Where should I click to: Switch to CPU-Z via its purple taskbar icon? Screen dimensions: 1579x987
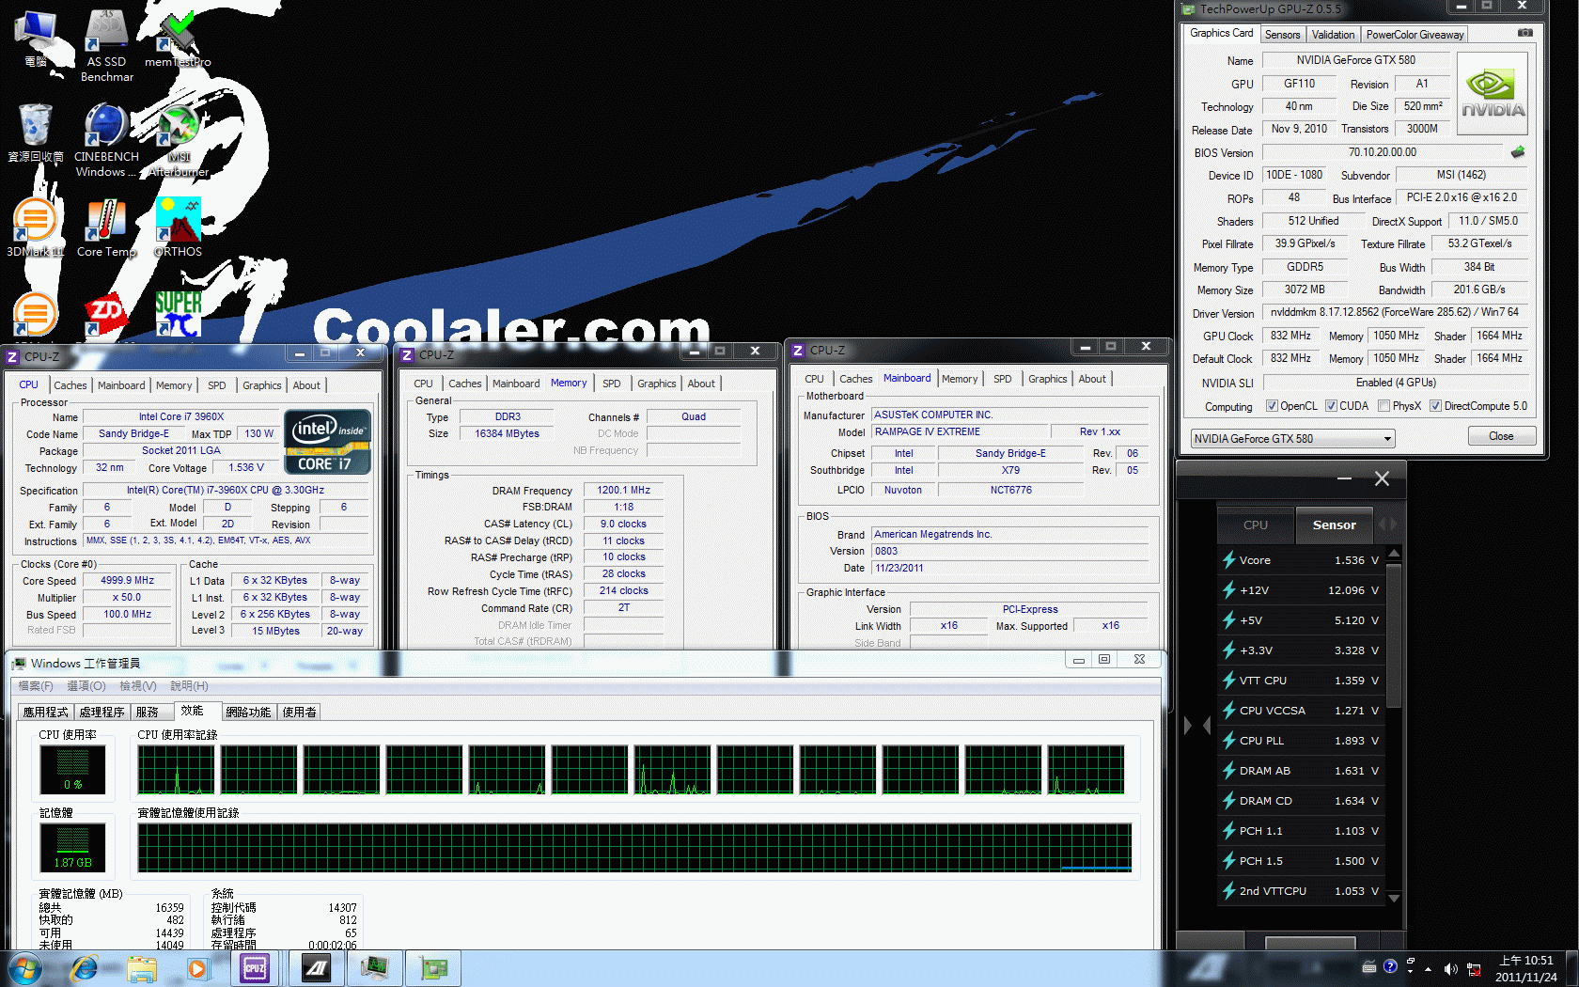tap(255, 968)
